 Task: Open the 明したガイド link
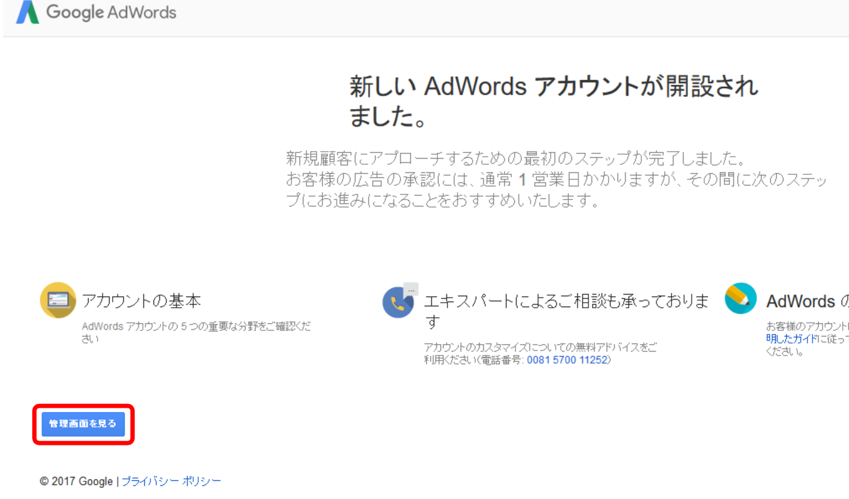792,339
